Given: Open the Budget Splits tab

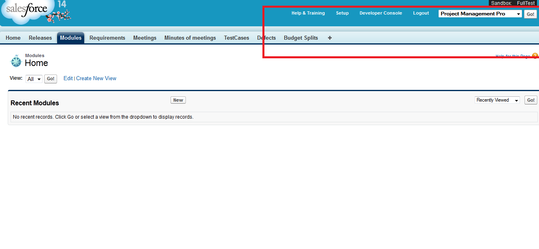Looking at the screenshot, I should 301,38.
